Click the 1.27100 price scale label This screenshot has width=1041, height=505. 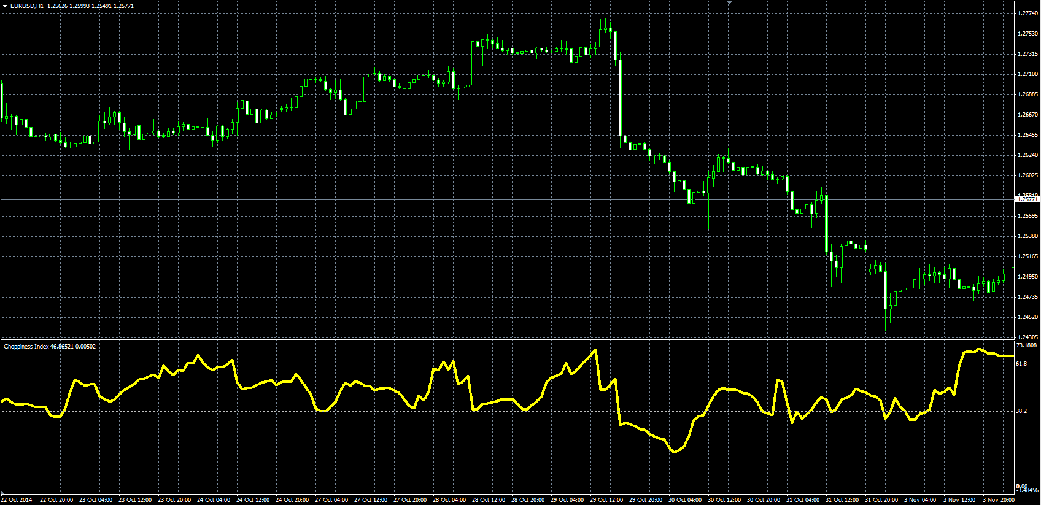1027,74
